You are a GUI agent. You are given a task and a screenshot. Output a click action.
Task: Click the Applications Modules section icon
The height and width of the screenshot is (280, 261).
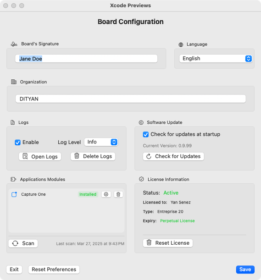tap(13, 179)
